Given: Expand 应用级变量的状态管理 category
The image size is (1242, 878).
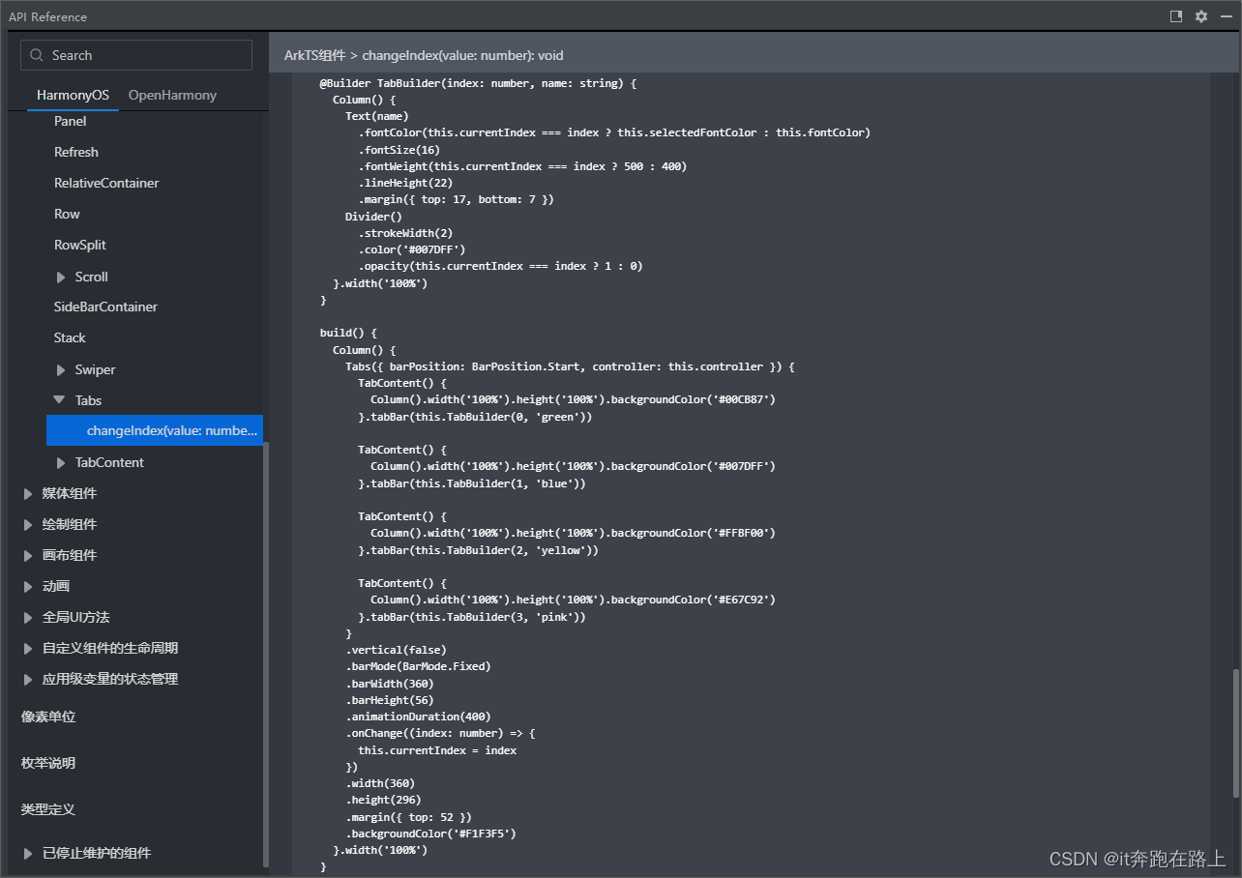Looking at the screenshot, I should tap(28, 679).
